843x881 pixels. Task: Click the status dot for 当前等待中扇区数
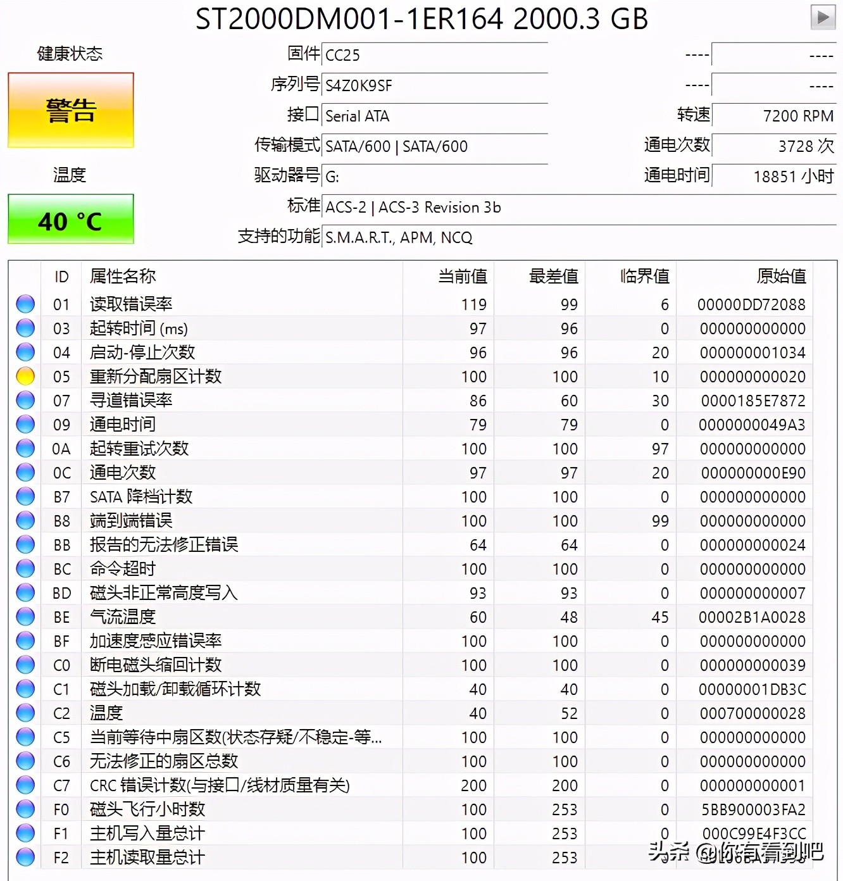[x=25, y=737]
